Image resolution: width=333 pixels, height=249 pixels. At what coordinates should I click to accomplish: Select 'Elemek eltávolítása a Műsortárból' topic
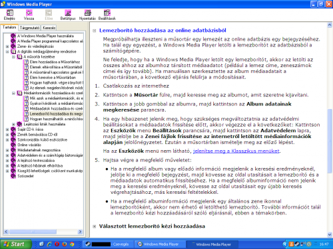pyautogui.click(x=56, y=67)
